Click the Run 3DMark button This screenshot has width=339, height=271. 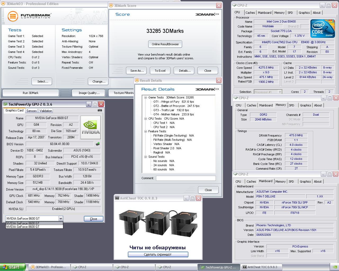[x=30, y=93]
